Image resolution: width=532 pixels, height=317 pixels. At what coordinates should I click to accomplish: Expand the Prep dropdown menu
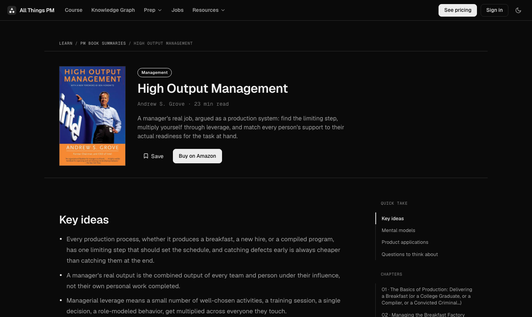coord(153,10)
